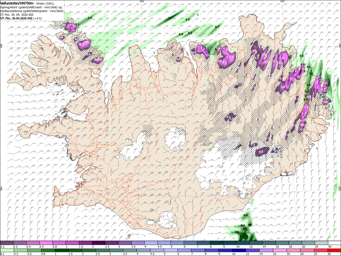Pick the salmon pink 20 rain legend swatch
This screenshot has width=341, height=256.
pyautogui.click(x=307, y=250)
